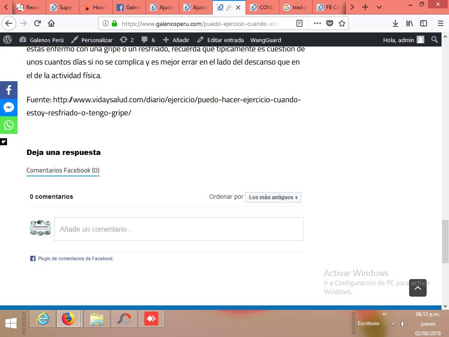Select the Comentarios Facebook (0) tab
The image size is (449, 337).
[63, 170]
